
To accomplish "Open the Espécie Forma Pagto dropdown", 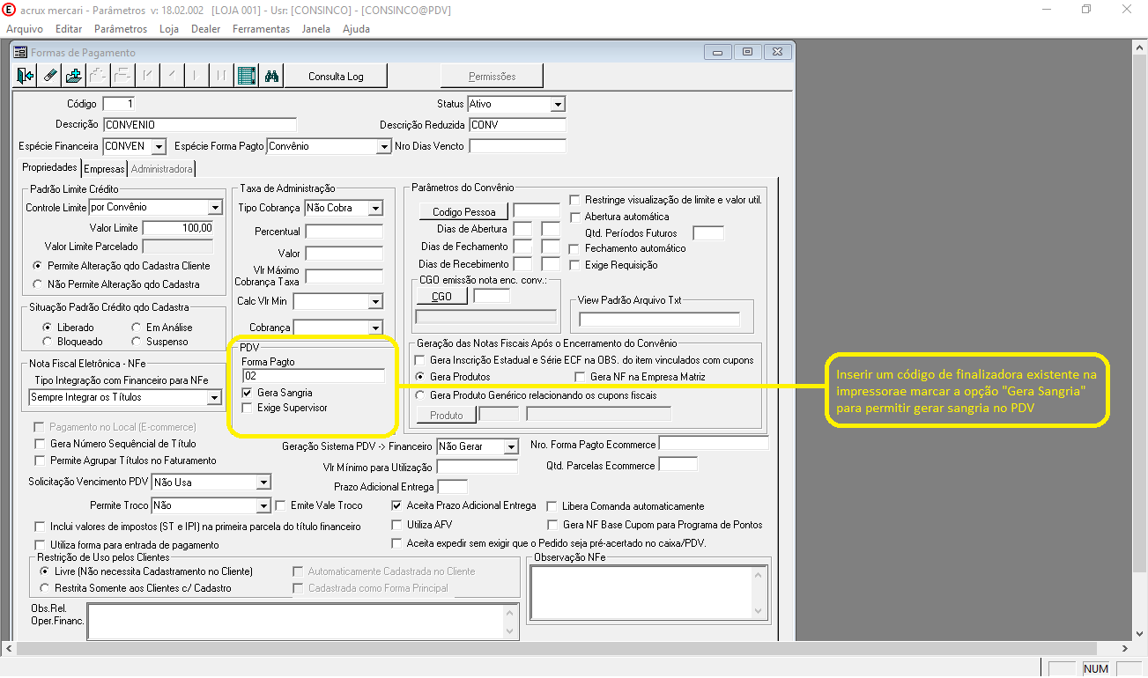I will pyautogui.click(x=382, y=146).
